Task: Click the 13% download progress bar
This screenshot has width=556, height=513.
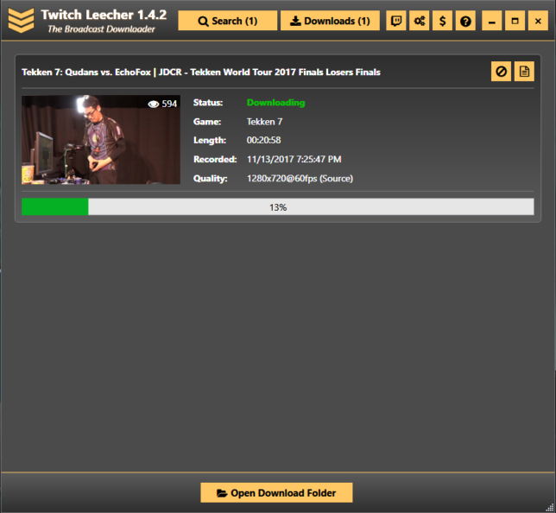Action: [x=278, y=206]
